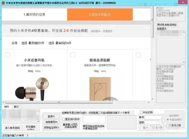189x139 pixels.
Task: Click the account list up arrow
Action: pyautogui.click(x=39, y=111)
